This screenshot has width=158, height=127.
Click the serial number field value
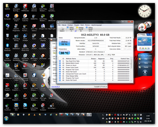pos(96,41)
